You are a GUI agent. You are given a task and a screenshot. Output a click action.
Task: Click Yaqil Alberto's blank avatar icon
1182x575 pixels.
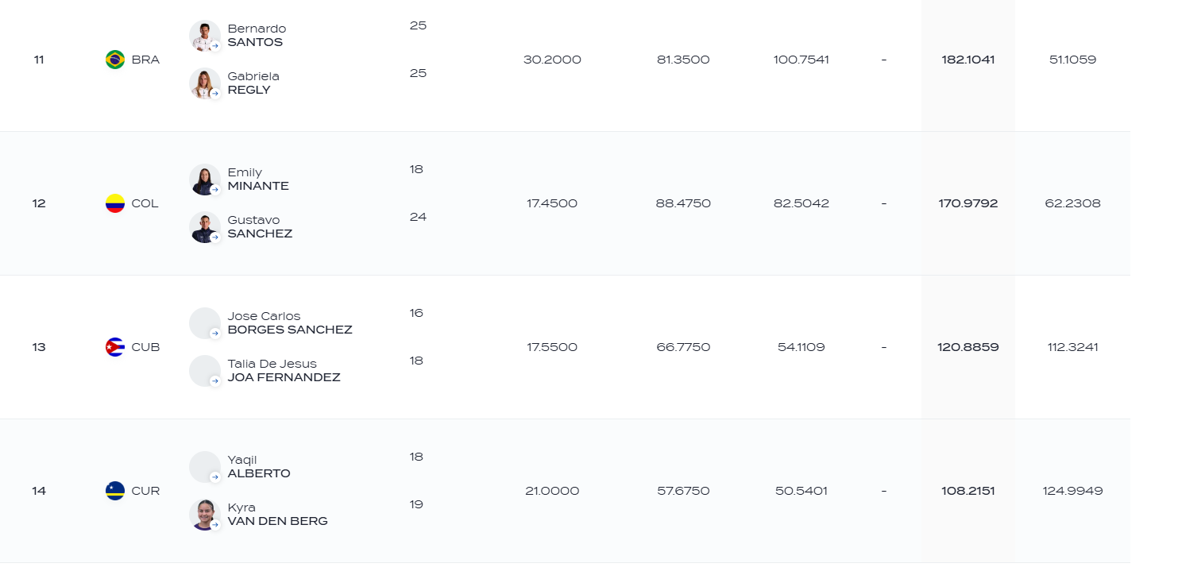click(205, 467)
